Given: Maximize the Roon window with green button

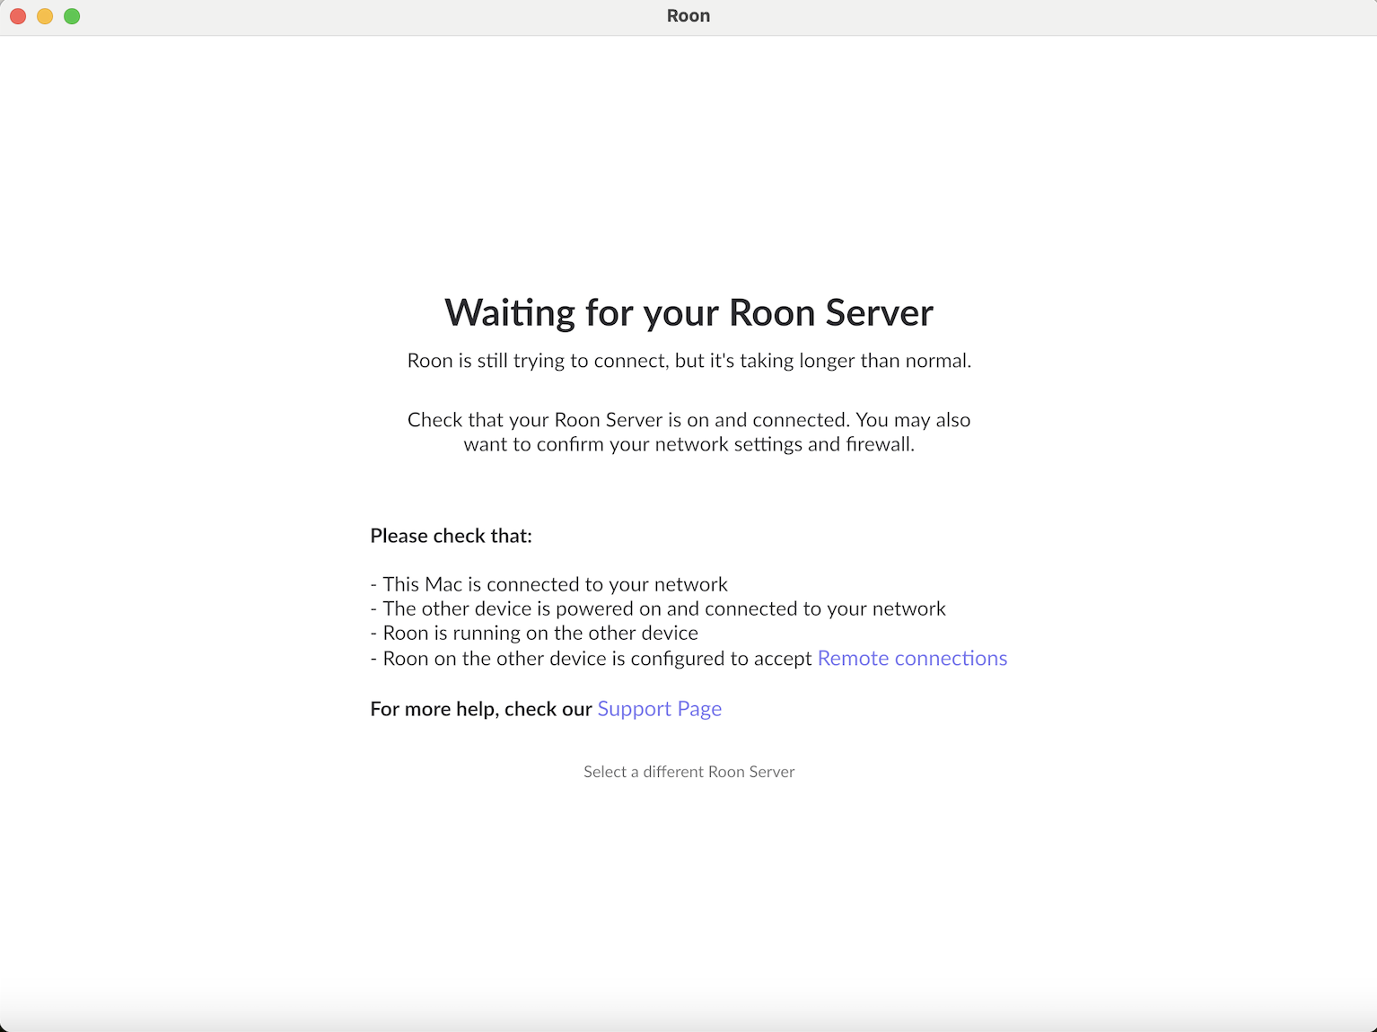Looking at the screenshot, I should (72, 16).
